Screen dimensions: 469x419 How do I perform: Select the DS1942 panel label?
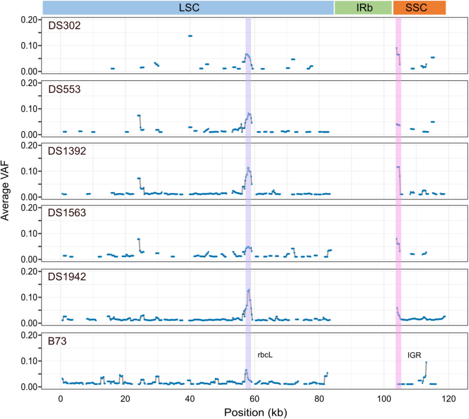point(67,277)
